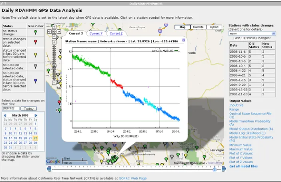Click the 2006-10-4 date cell
Image resolution: width=281 pixels, height=182 pixels.
239,66
